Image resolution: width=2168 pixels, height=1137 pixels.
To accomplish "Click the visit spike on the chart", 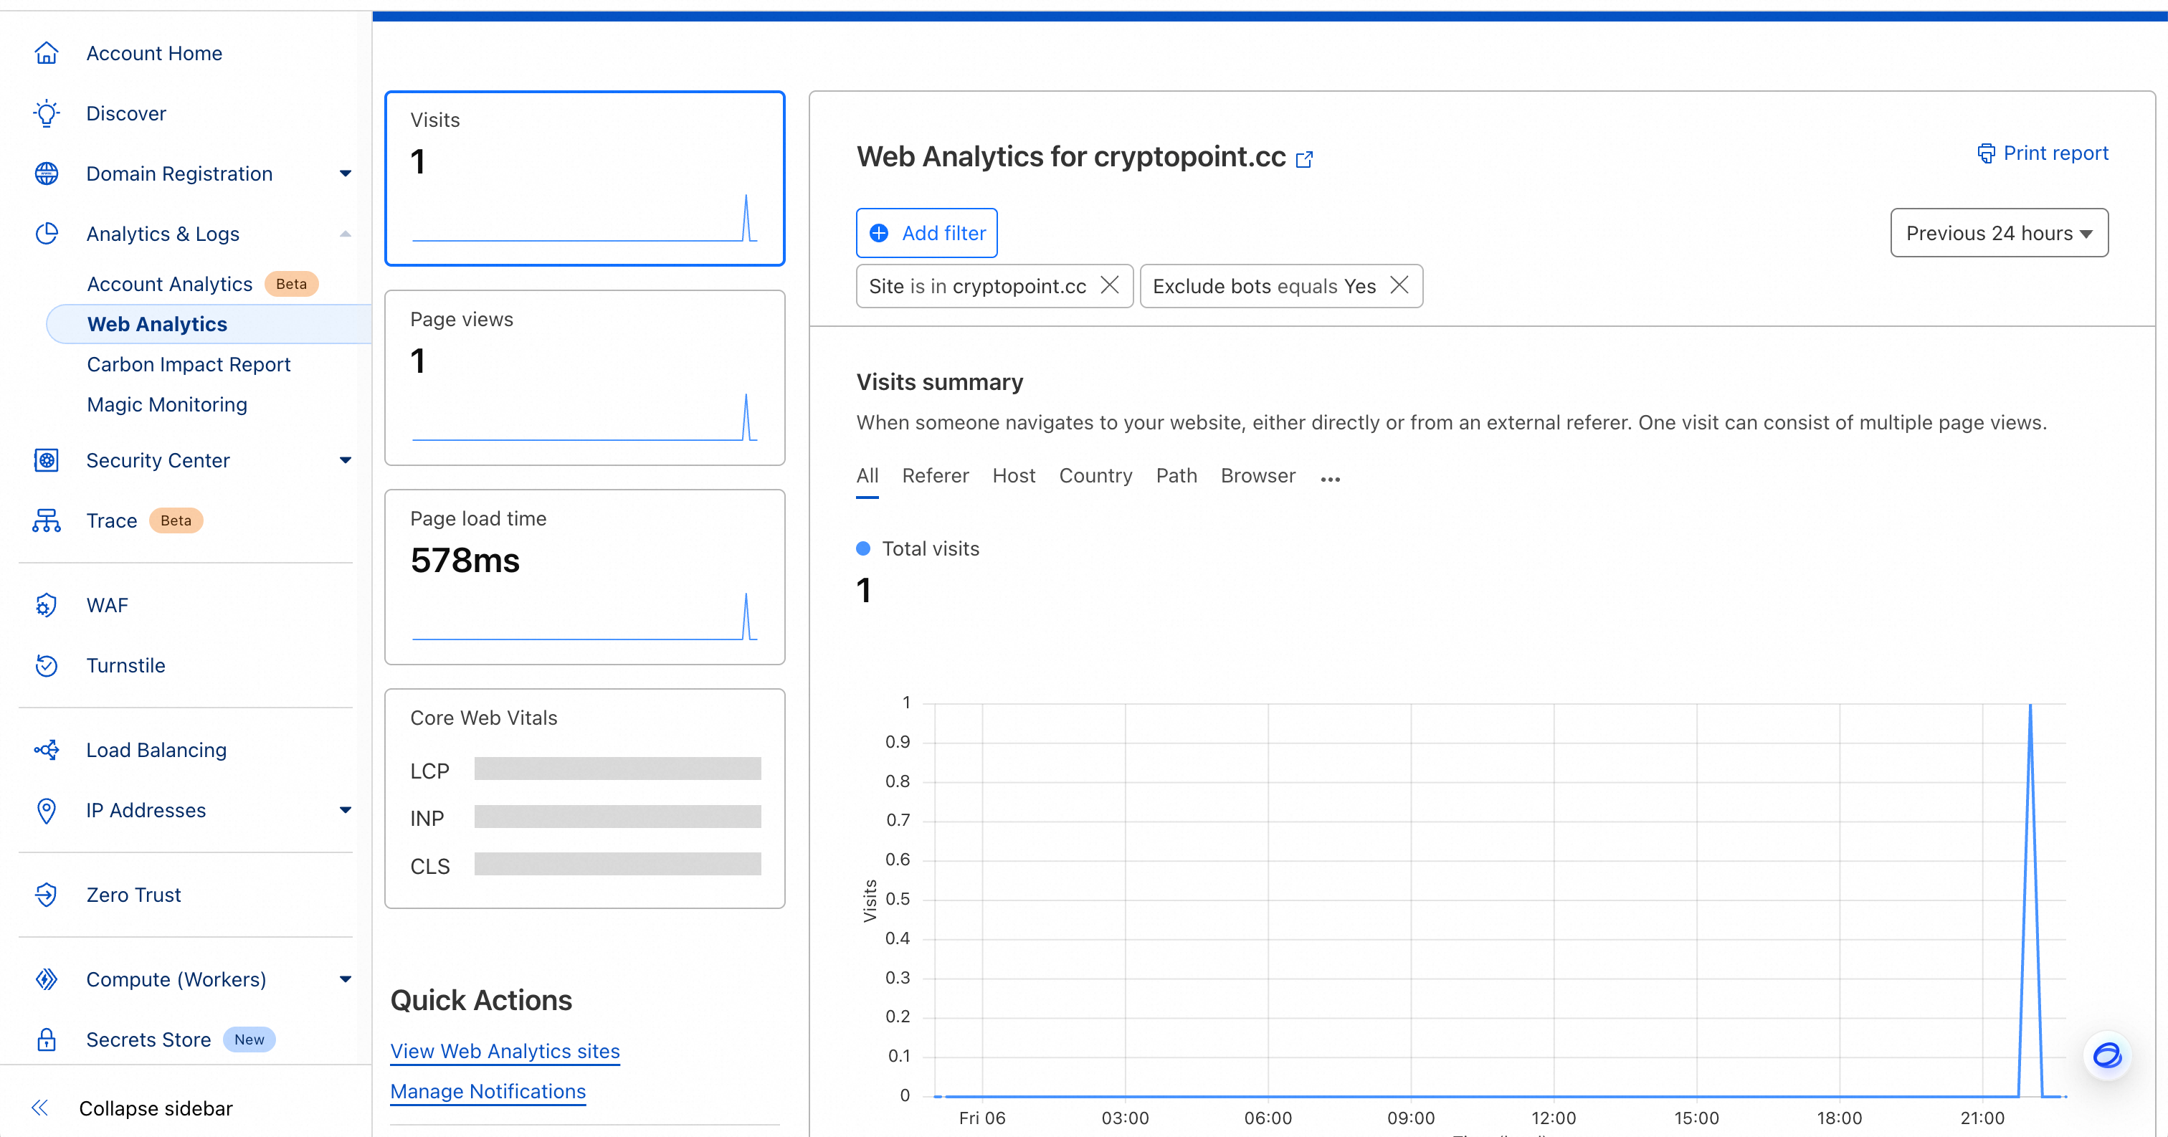I will pyautogui.click(x=2031, y=900).
